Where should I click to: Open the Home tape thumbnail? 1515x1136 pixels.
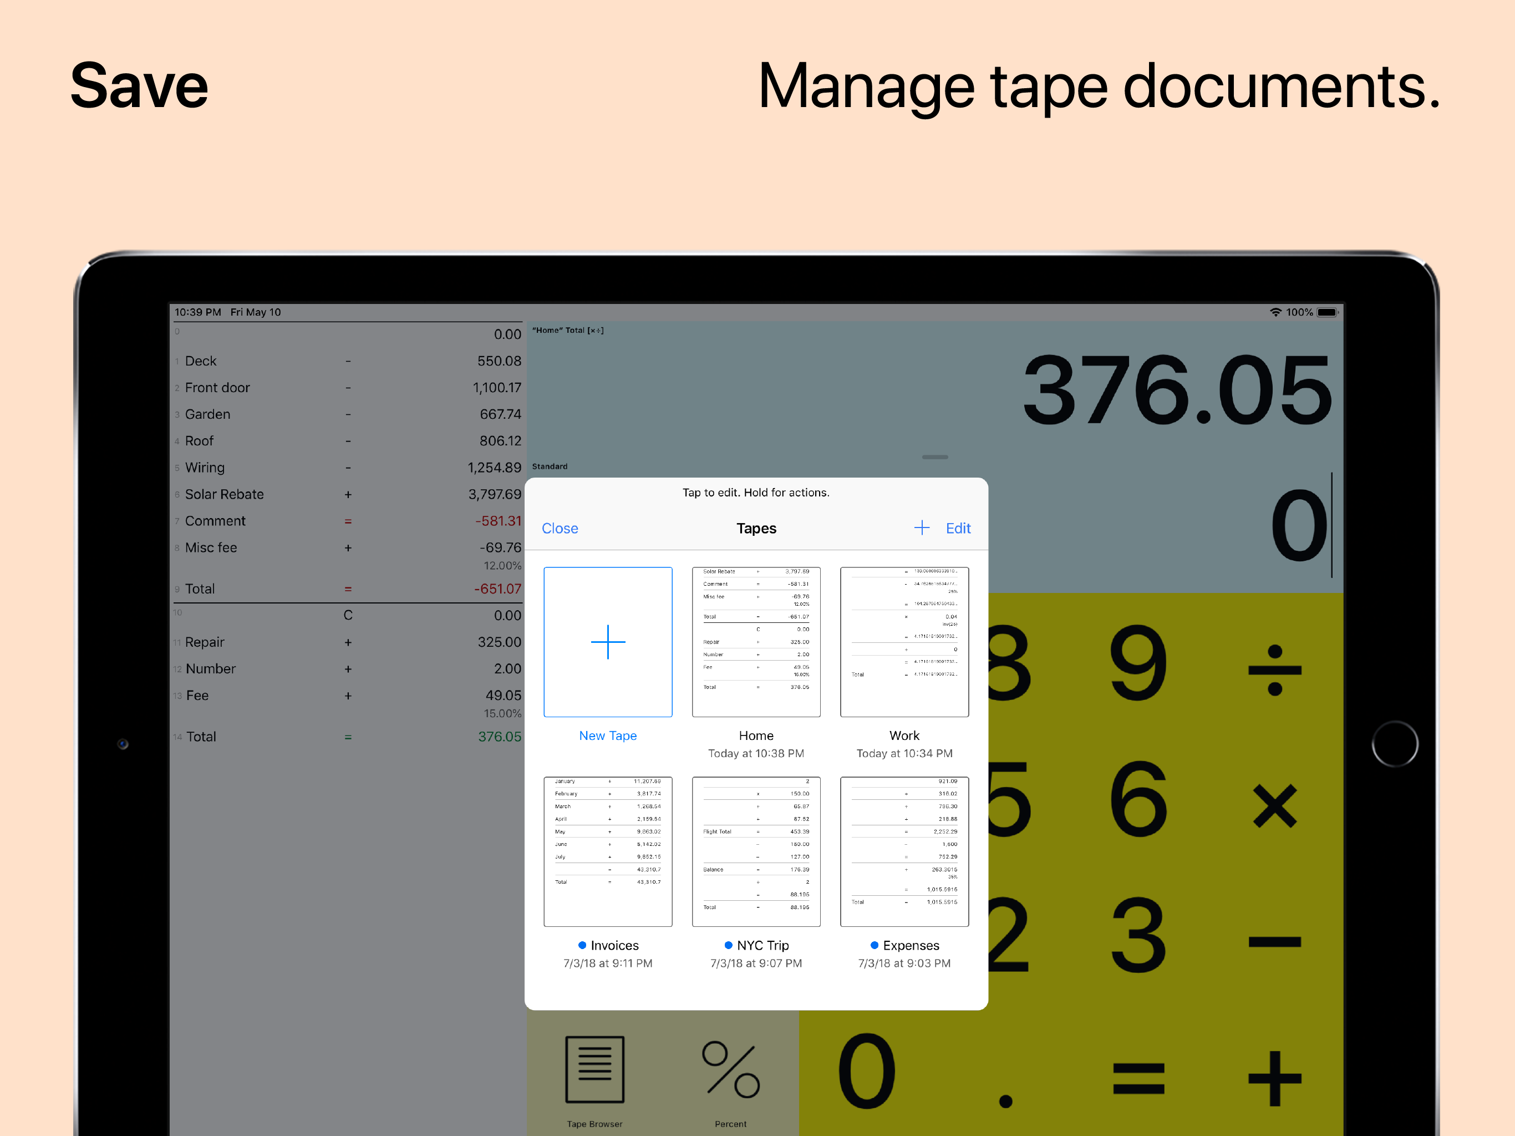[755, 642]
